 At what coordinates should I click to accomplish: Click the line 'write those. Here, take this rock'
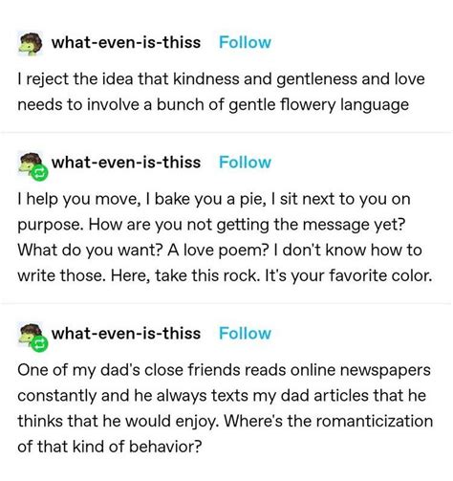(225, 275)
